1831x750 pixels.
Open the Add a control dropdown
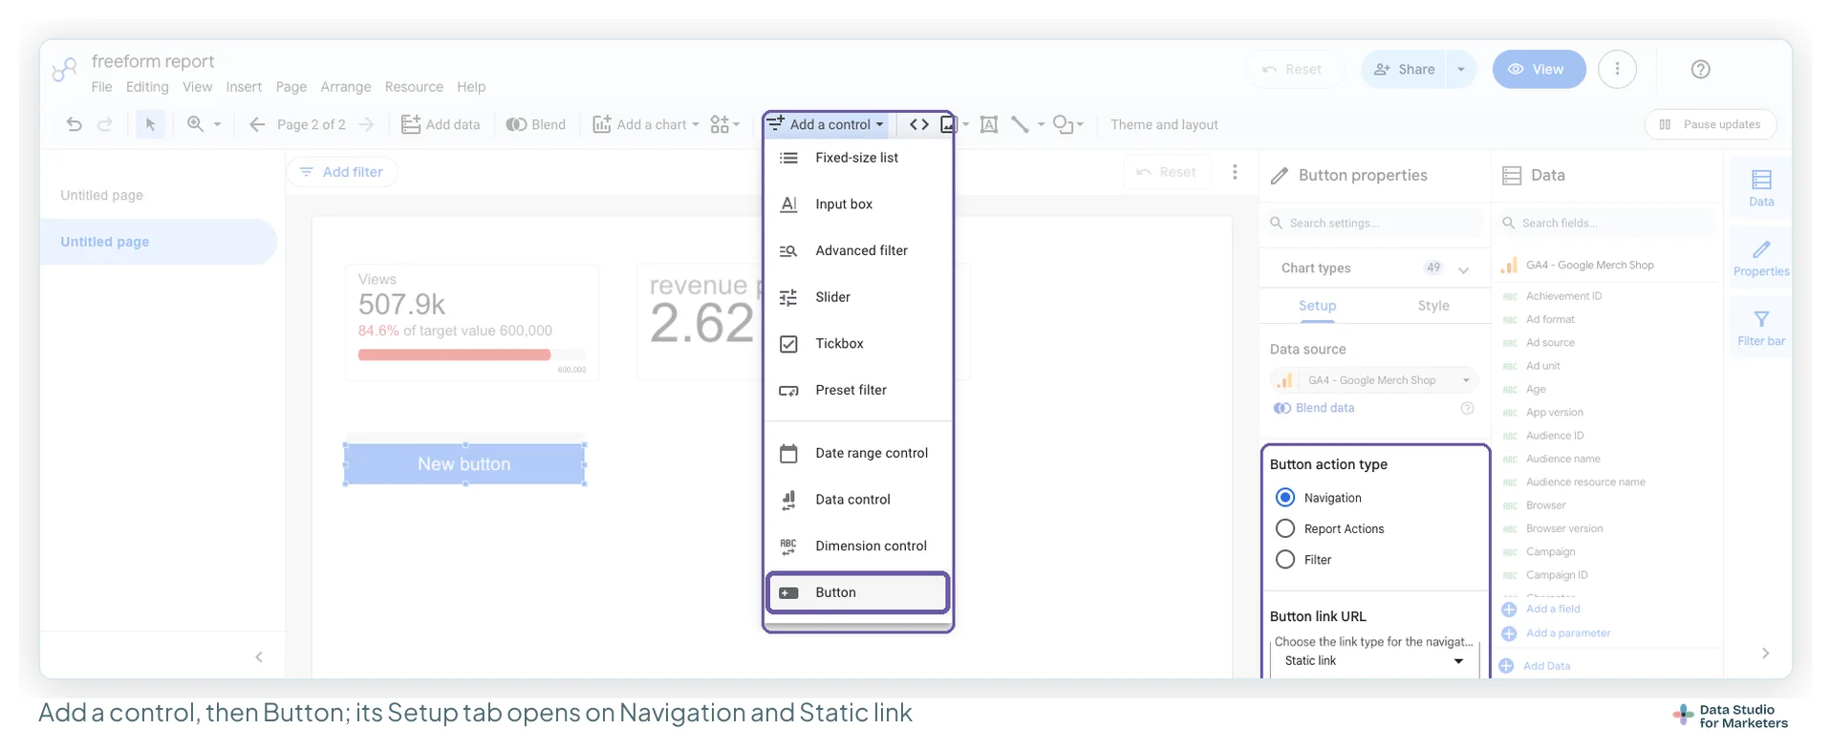click(827, 124)
